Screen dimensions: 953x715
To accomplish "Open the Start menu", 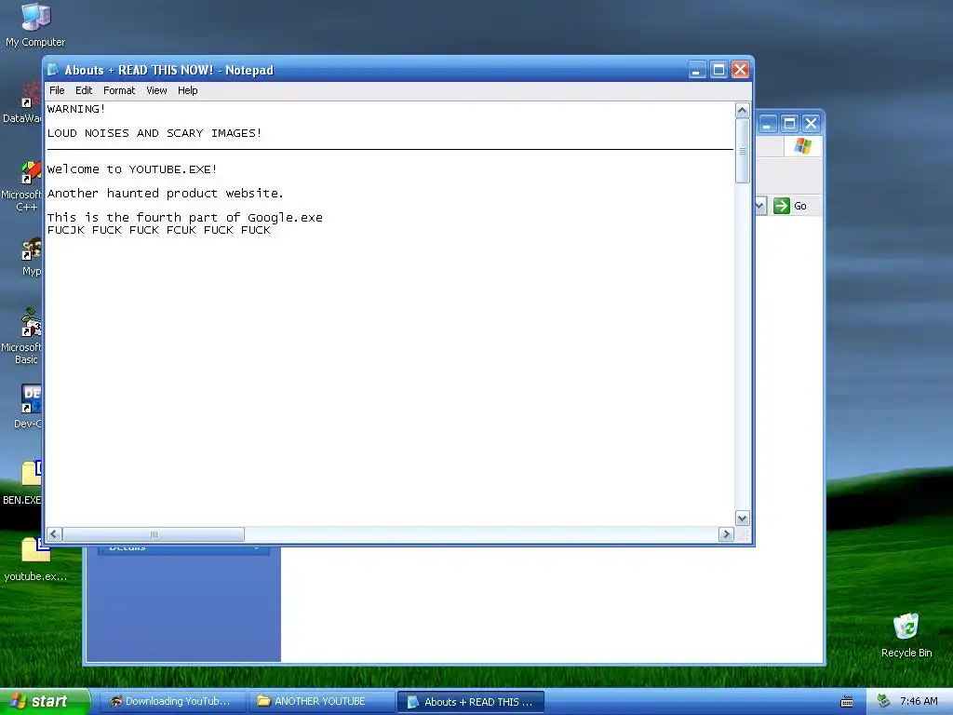I will click(x=45, y=702).
